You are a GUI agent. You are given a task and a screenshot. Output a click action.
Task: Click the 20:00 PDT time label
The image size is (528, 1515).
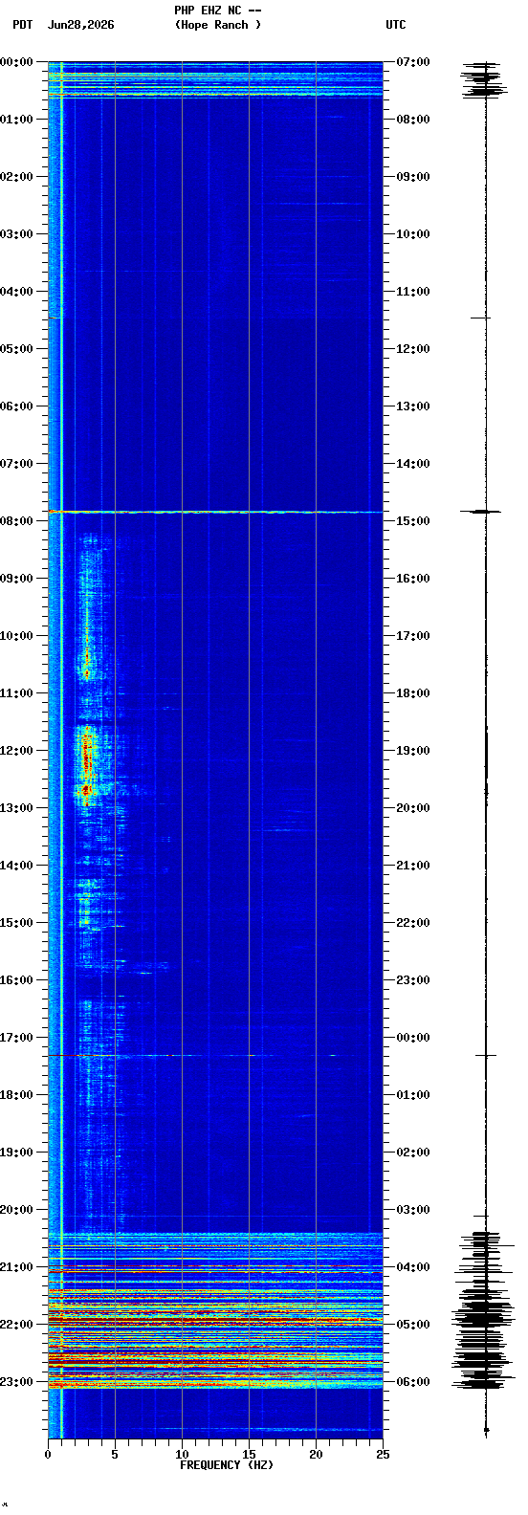(16, 1209)
